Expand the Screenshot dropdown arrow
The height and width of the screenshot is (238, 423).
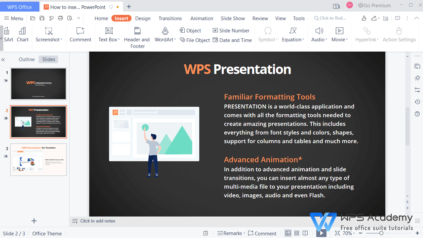[61, 40]
